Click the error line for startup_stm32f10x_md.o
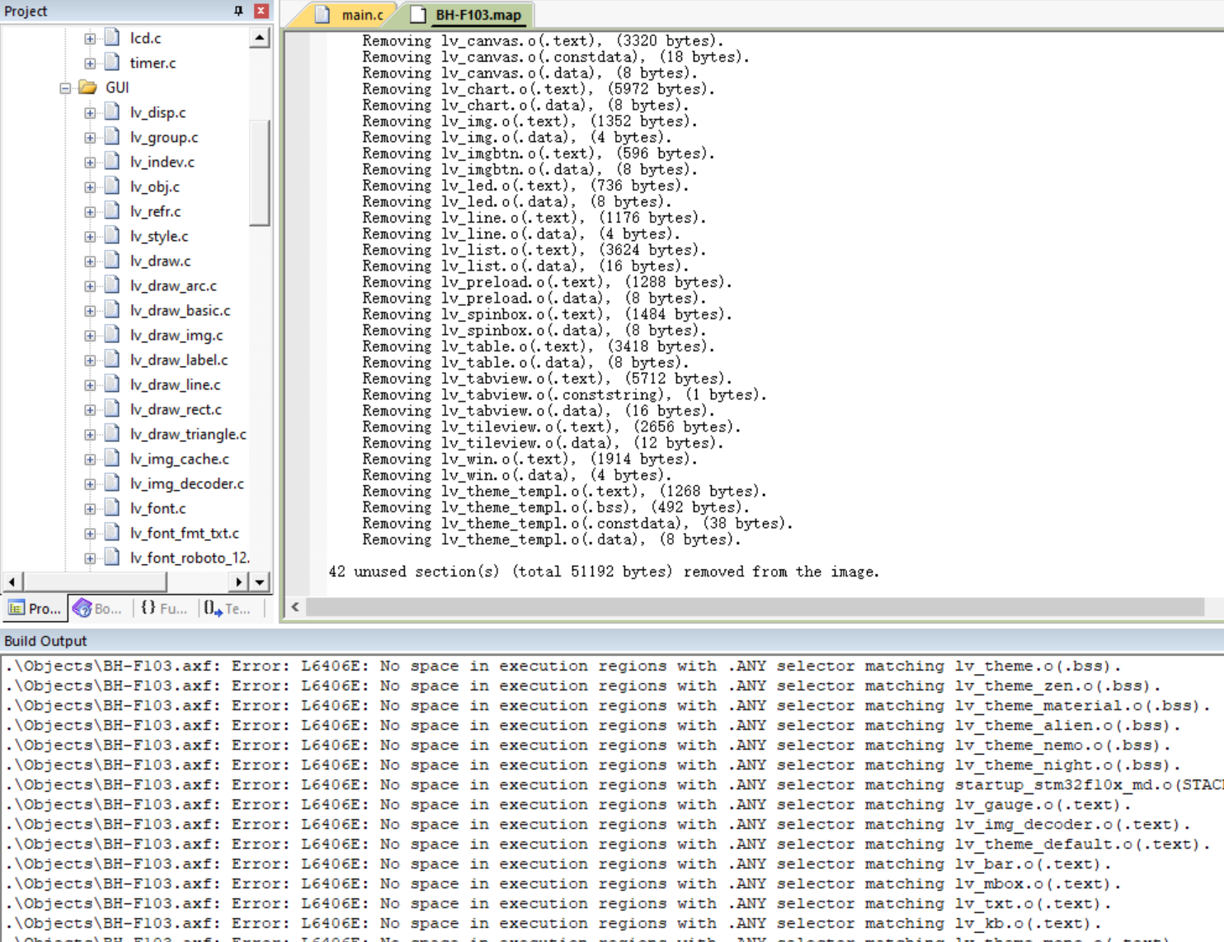The height and width of the screenshot is (942, 1224). pos(614,784)
